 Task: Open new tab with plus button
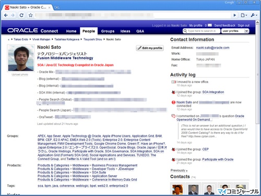[x=56, y=7]
